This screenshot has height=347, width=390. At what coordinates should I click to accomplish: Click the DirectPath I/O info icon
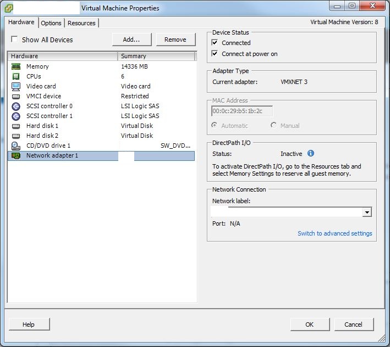click(311, 154)
